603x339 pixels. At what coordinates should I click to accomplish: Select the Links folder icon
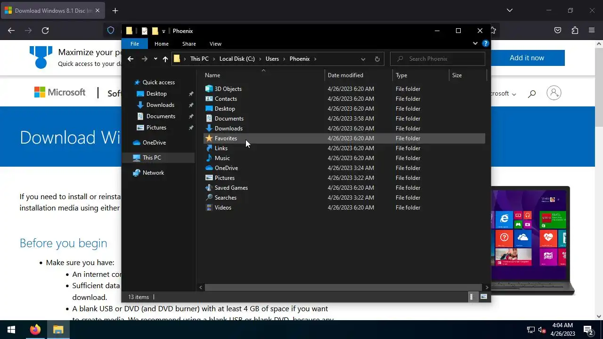pyautogui.click(x=209, y=148)
